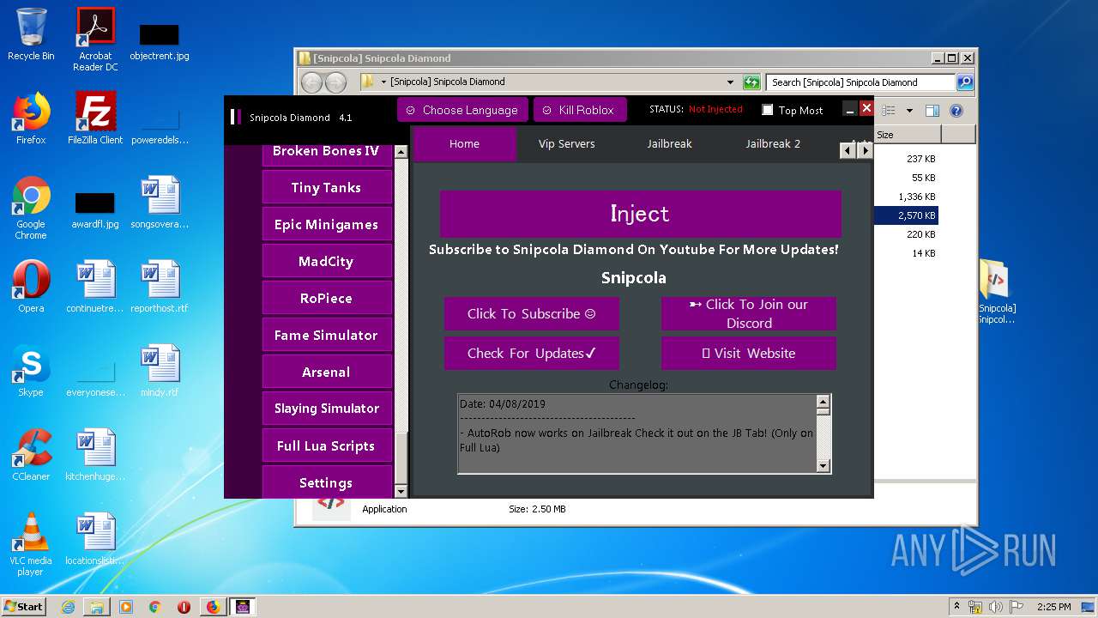The image size is (1098, 618).
Task: Open Full Lua Scripts section
Action: [x=326, y=445]
